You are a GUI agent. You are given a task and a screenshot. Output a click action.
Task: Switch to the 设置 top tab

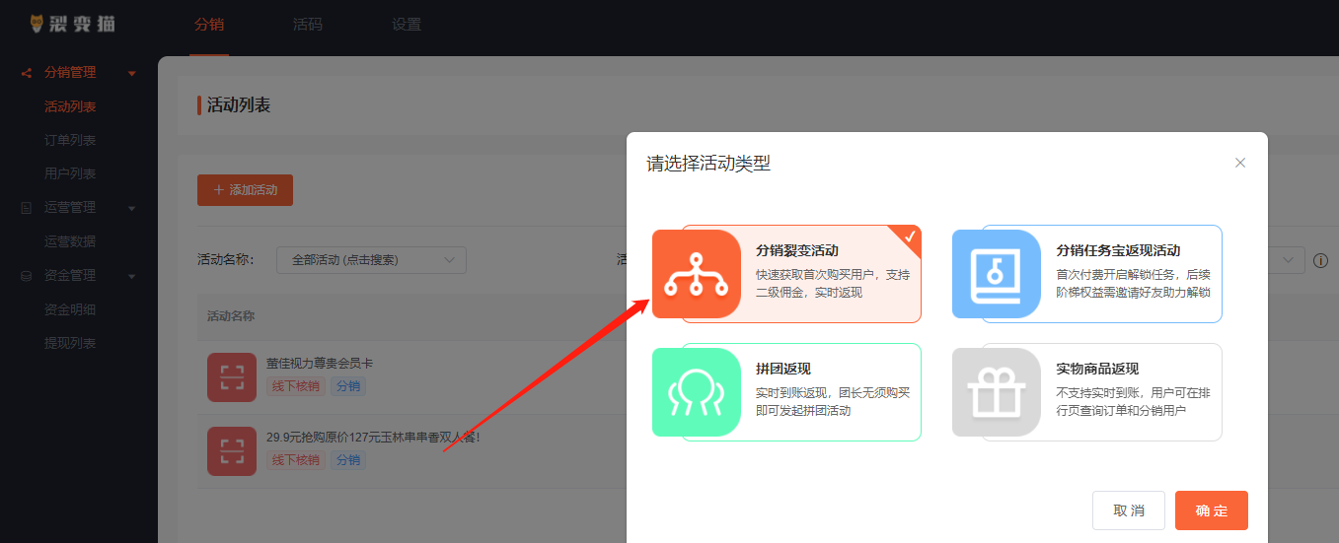[x=407, y=25]
